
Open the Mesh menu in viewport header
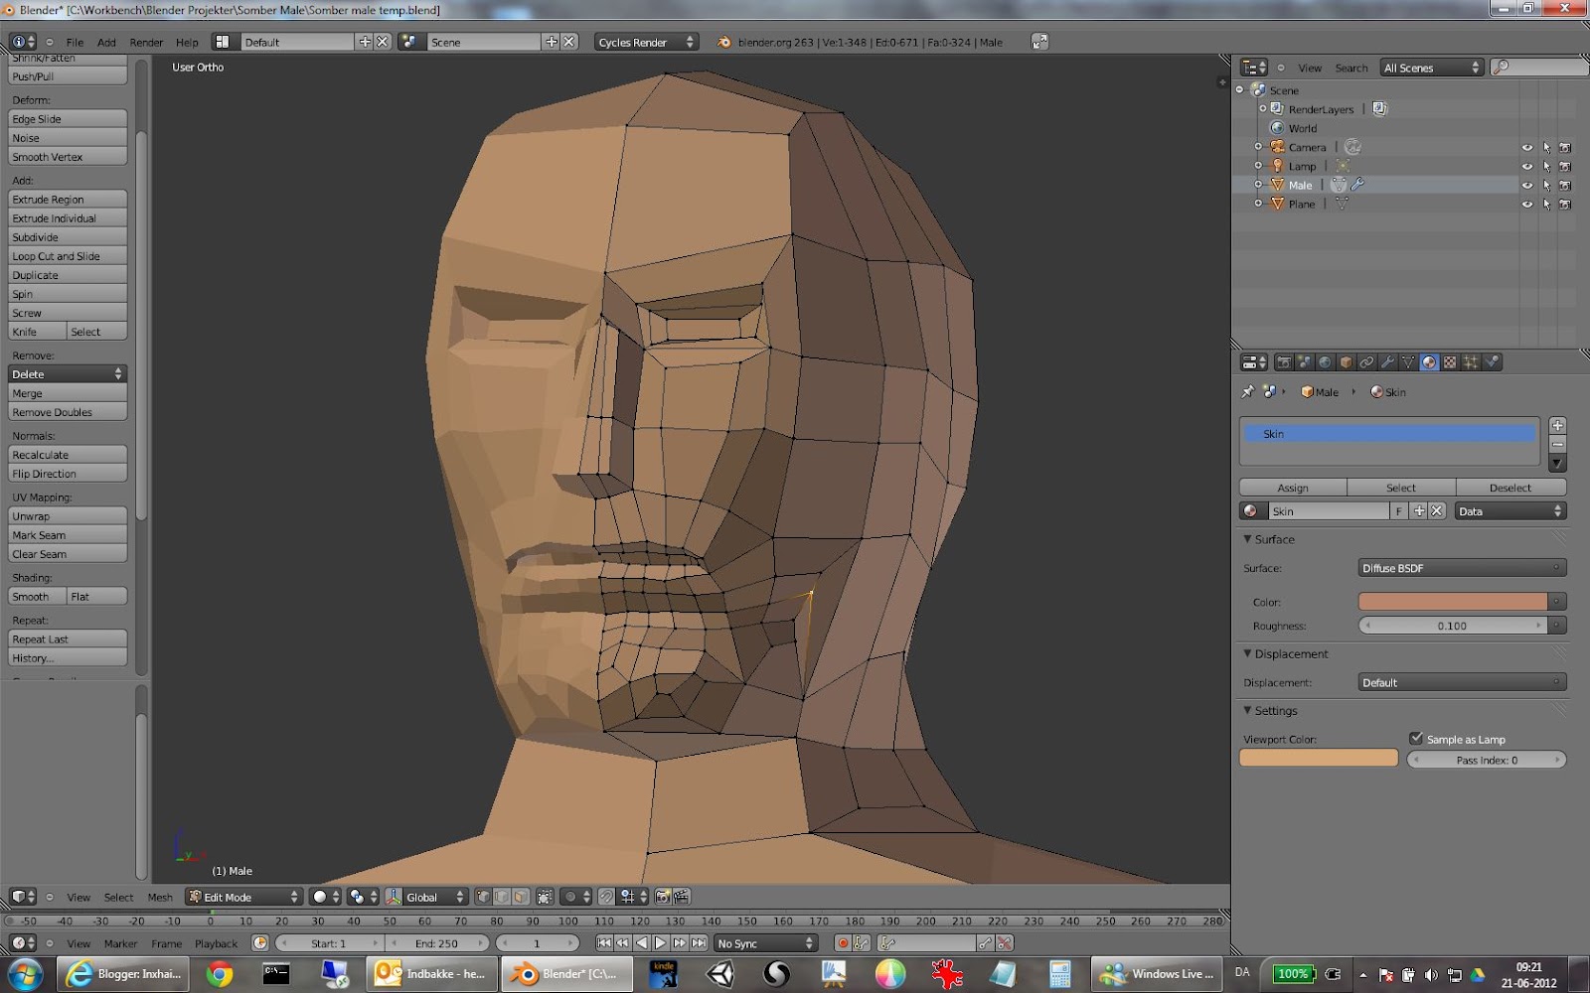160,898
